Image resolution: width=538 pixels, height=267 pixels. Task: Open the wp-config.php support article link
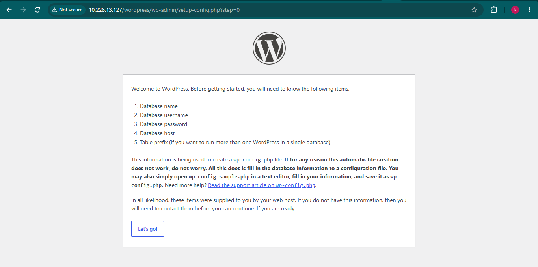tap(262, 185)
